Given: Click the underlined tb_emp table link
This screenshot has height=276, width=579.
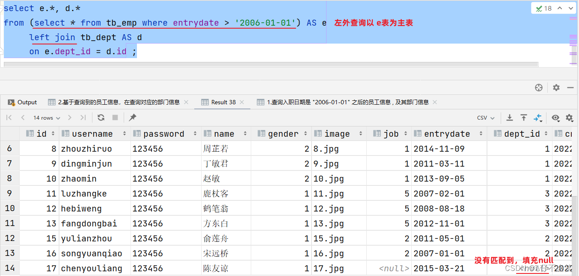Looking at the screenshot, I should tap(121, 23).
